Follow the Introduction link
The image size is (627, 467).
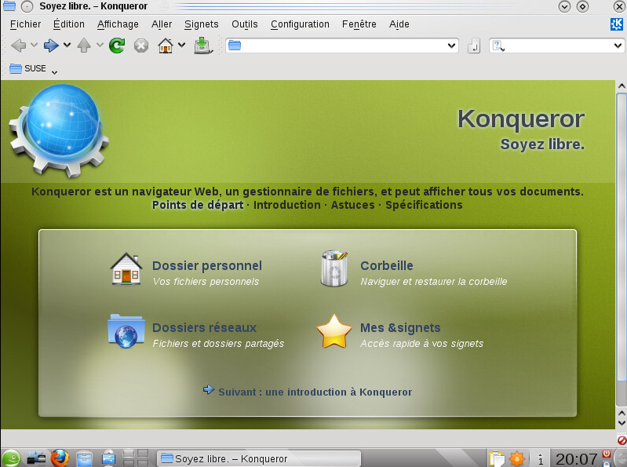pos(286,205)
